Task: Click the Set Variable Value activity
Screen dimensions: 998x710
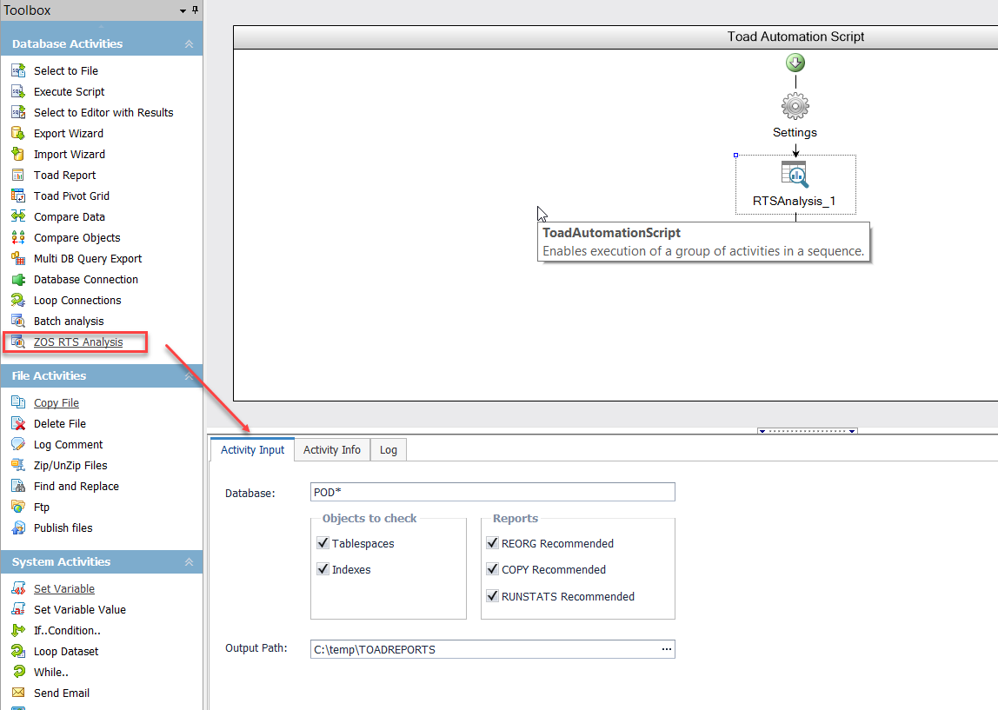Action: click(80, 609)
